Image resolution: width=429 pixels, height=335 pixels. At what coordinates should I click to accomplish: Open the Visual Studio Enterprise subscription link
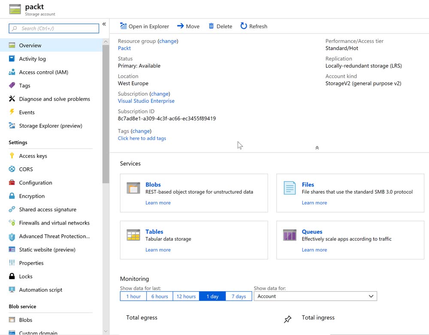coord(146,101)
